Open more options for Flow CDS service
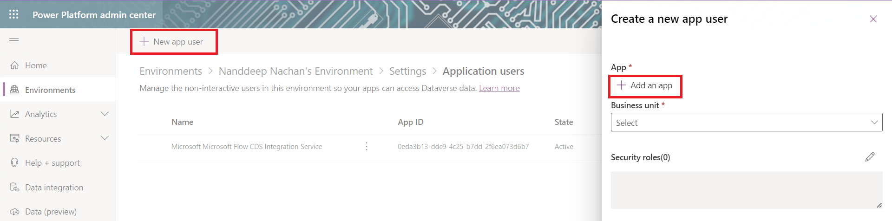 pyautogui.click(x=367, y=147)
